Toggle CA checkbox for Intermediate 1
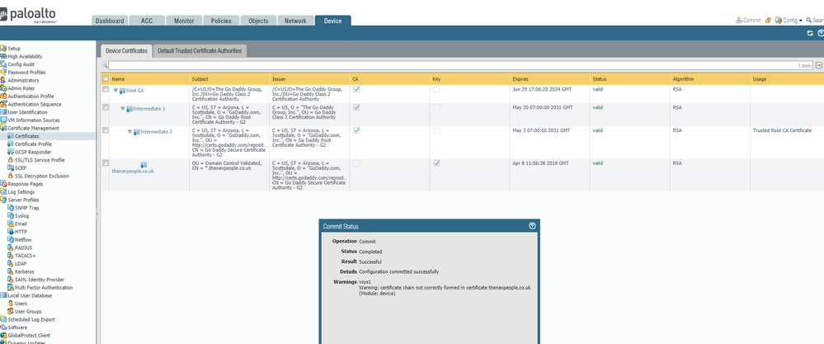The height and width of the screenshot is (344, 824). 357,107
